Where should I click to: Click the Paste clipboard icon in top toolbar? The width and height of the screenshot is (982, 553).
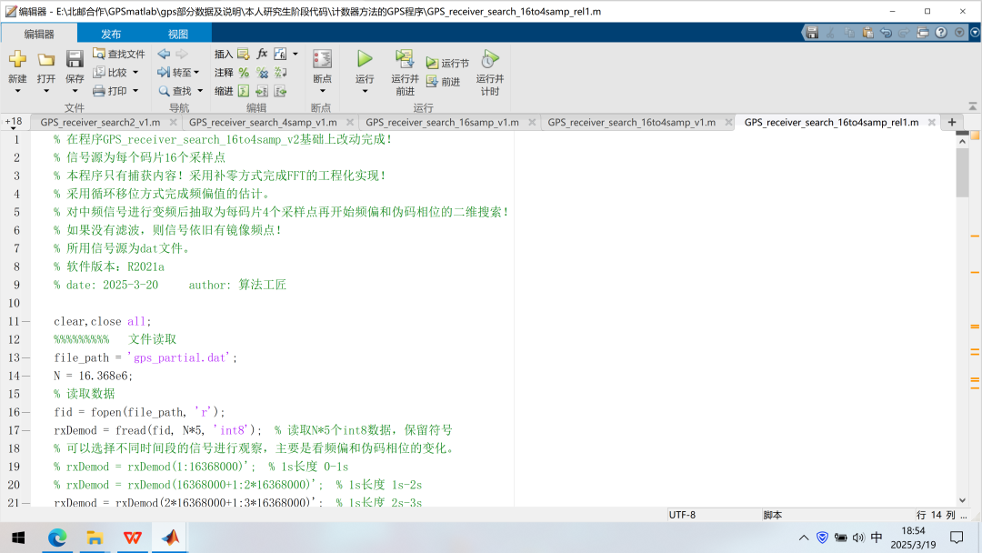click(867, 33)
